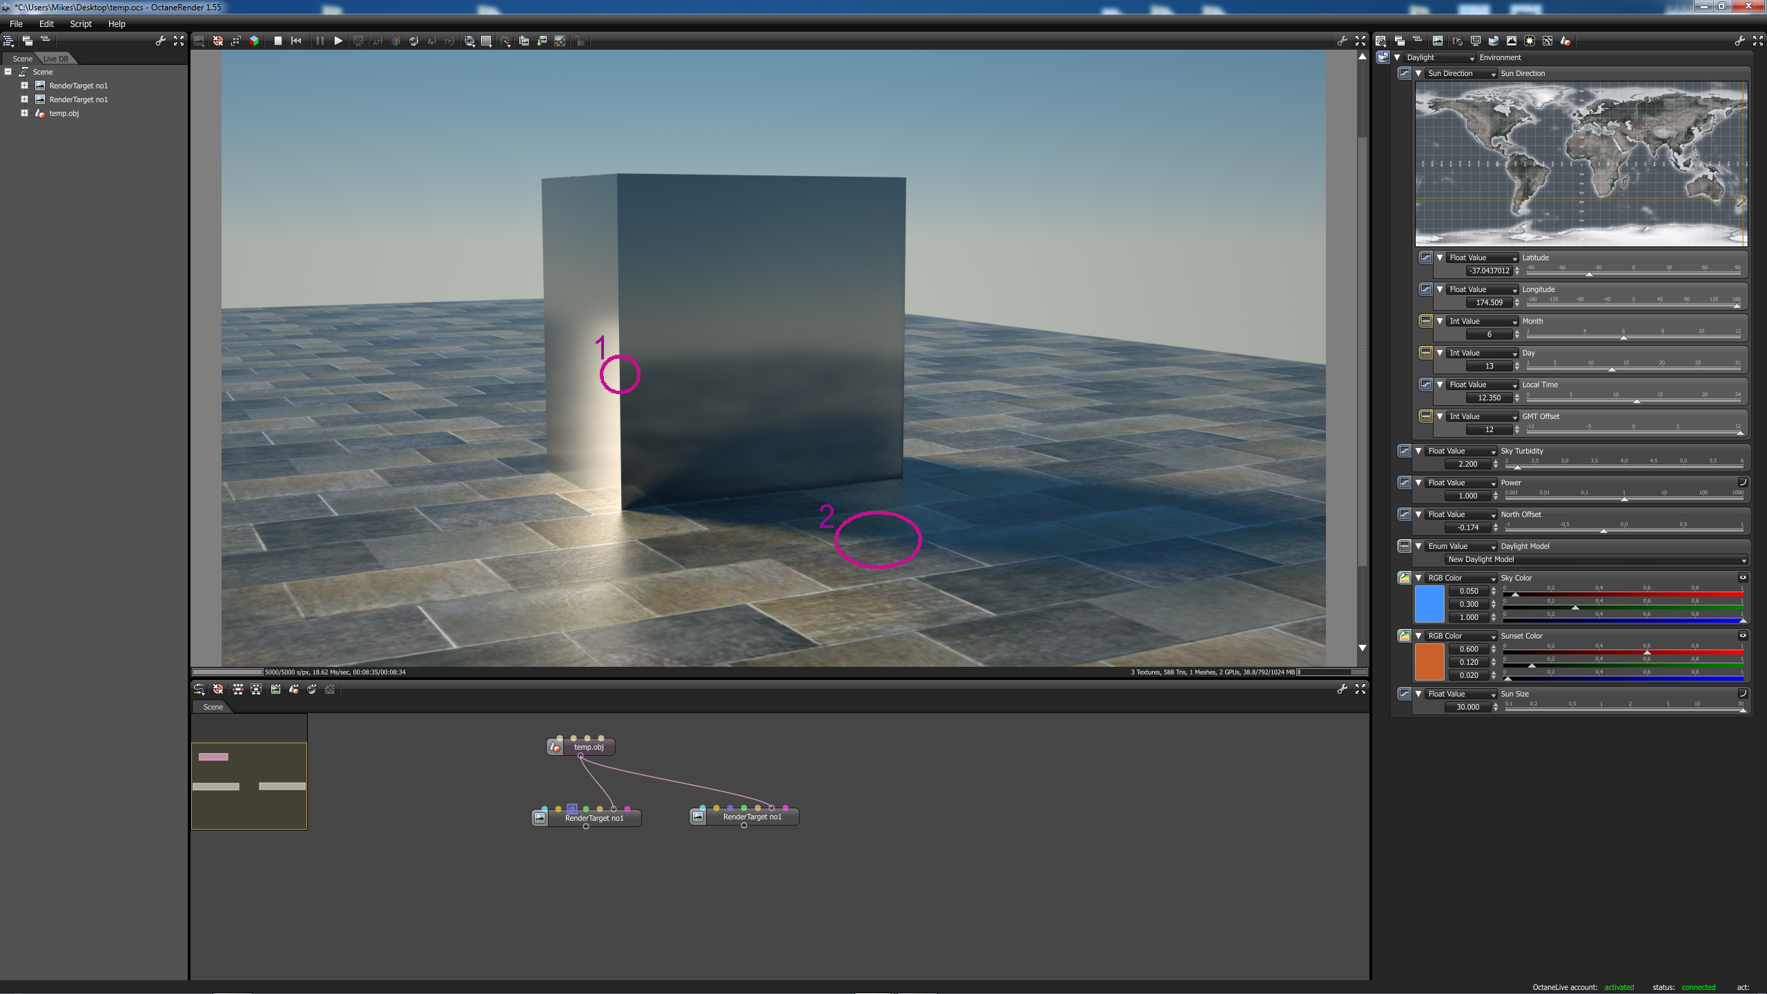The height and width of the screenshot is (994, 1767).
Task: Click the Latitude value input field
Action: pos(1489,271)
